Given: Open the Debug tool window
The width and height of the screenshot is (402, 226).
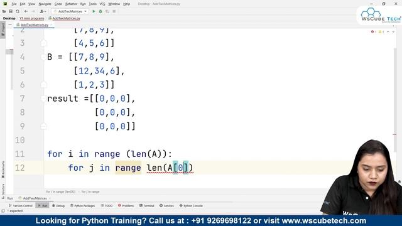Looking at the screenshot, I should [58, 206].
